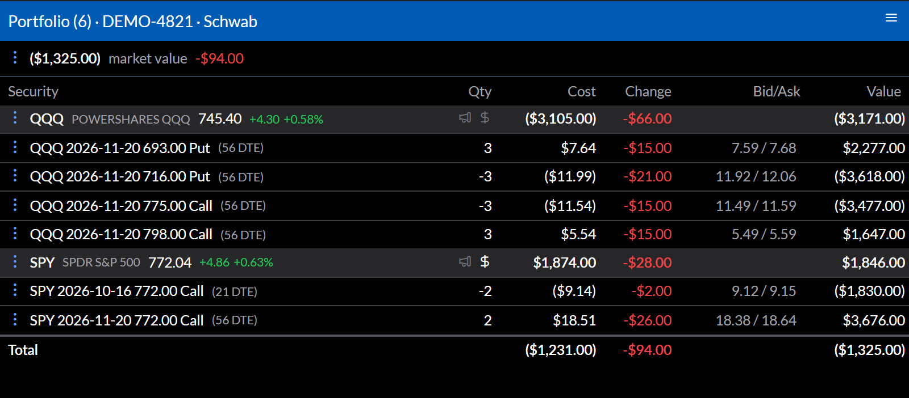This screenshot has width=909, height=398.
Task: Select QQQ 2026-11-20 775.00 Call position
Action: (x=121, y=206)
